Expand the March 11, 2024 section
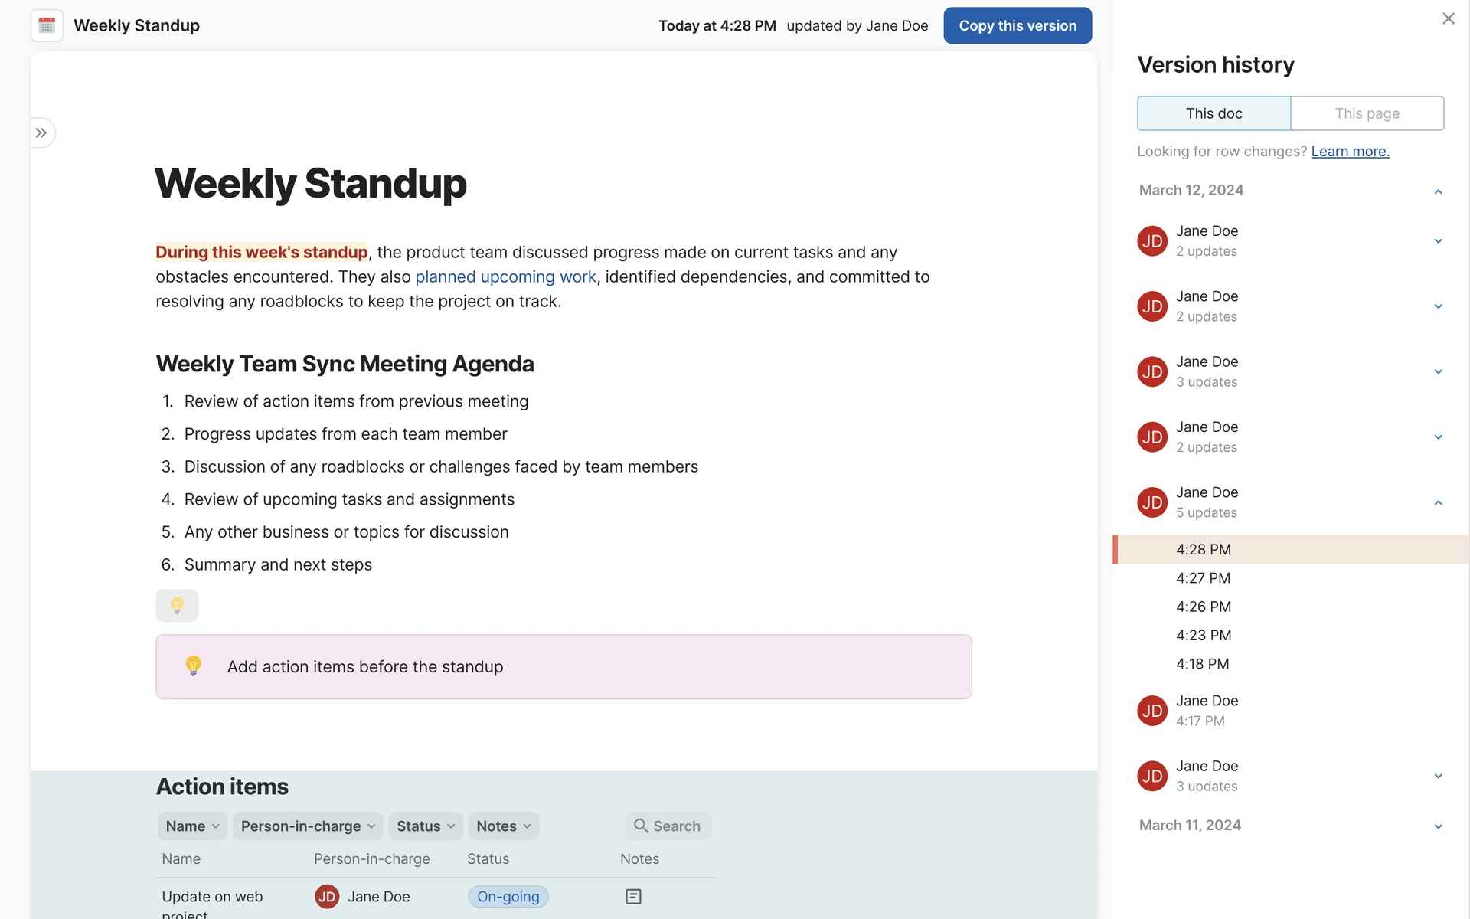The height and width of the screenshot is (919, 1470). [x=1438, y=826]
